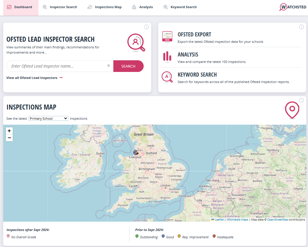Click the Inspections Map pin nav icon
Image resolution: width=308 pixels, height=247 pixels.
pos(90,7)
